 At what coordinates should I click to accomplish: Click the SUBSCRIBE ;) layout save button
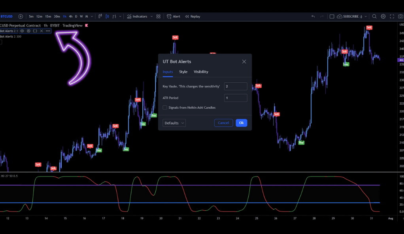(x=349, y=17)
